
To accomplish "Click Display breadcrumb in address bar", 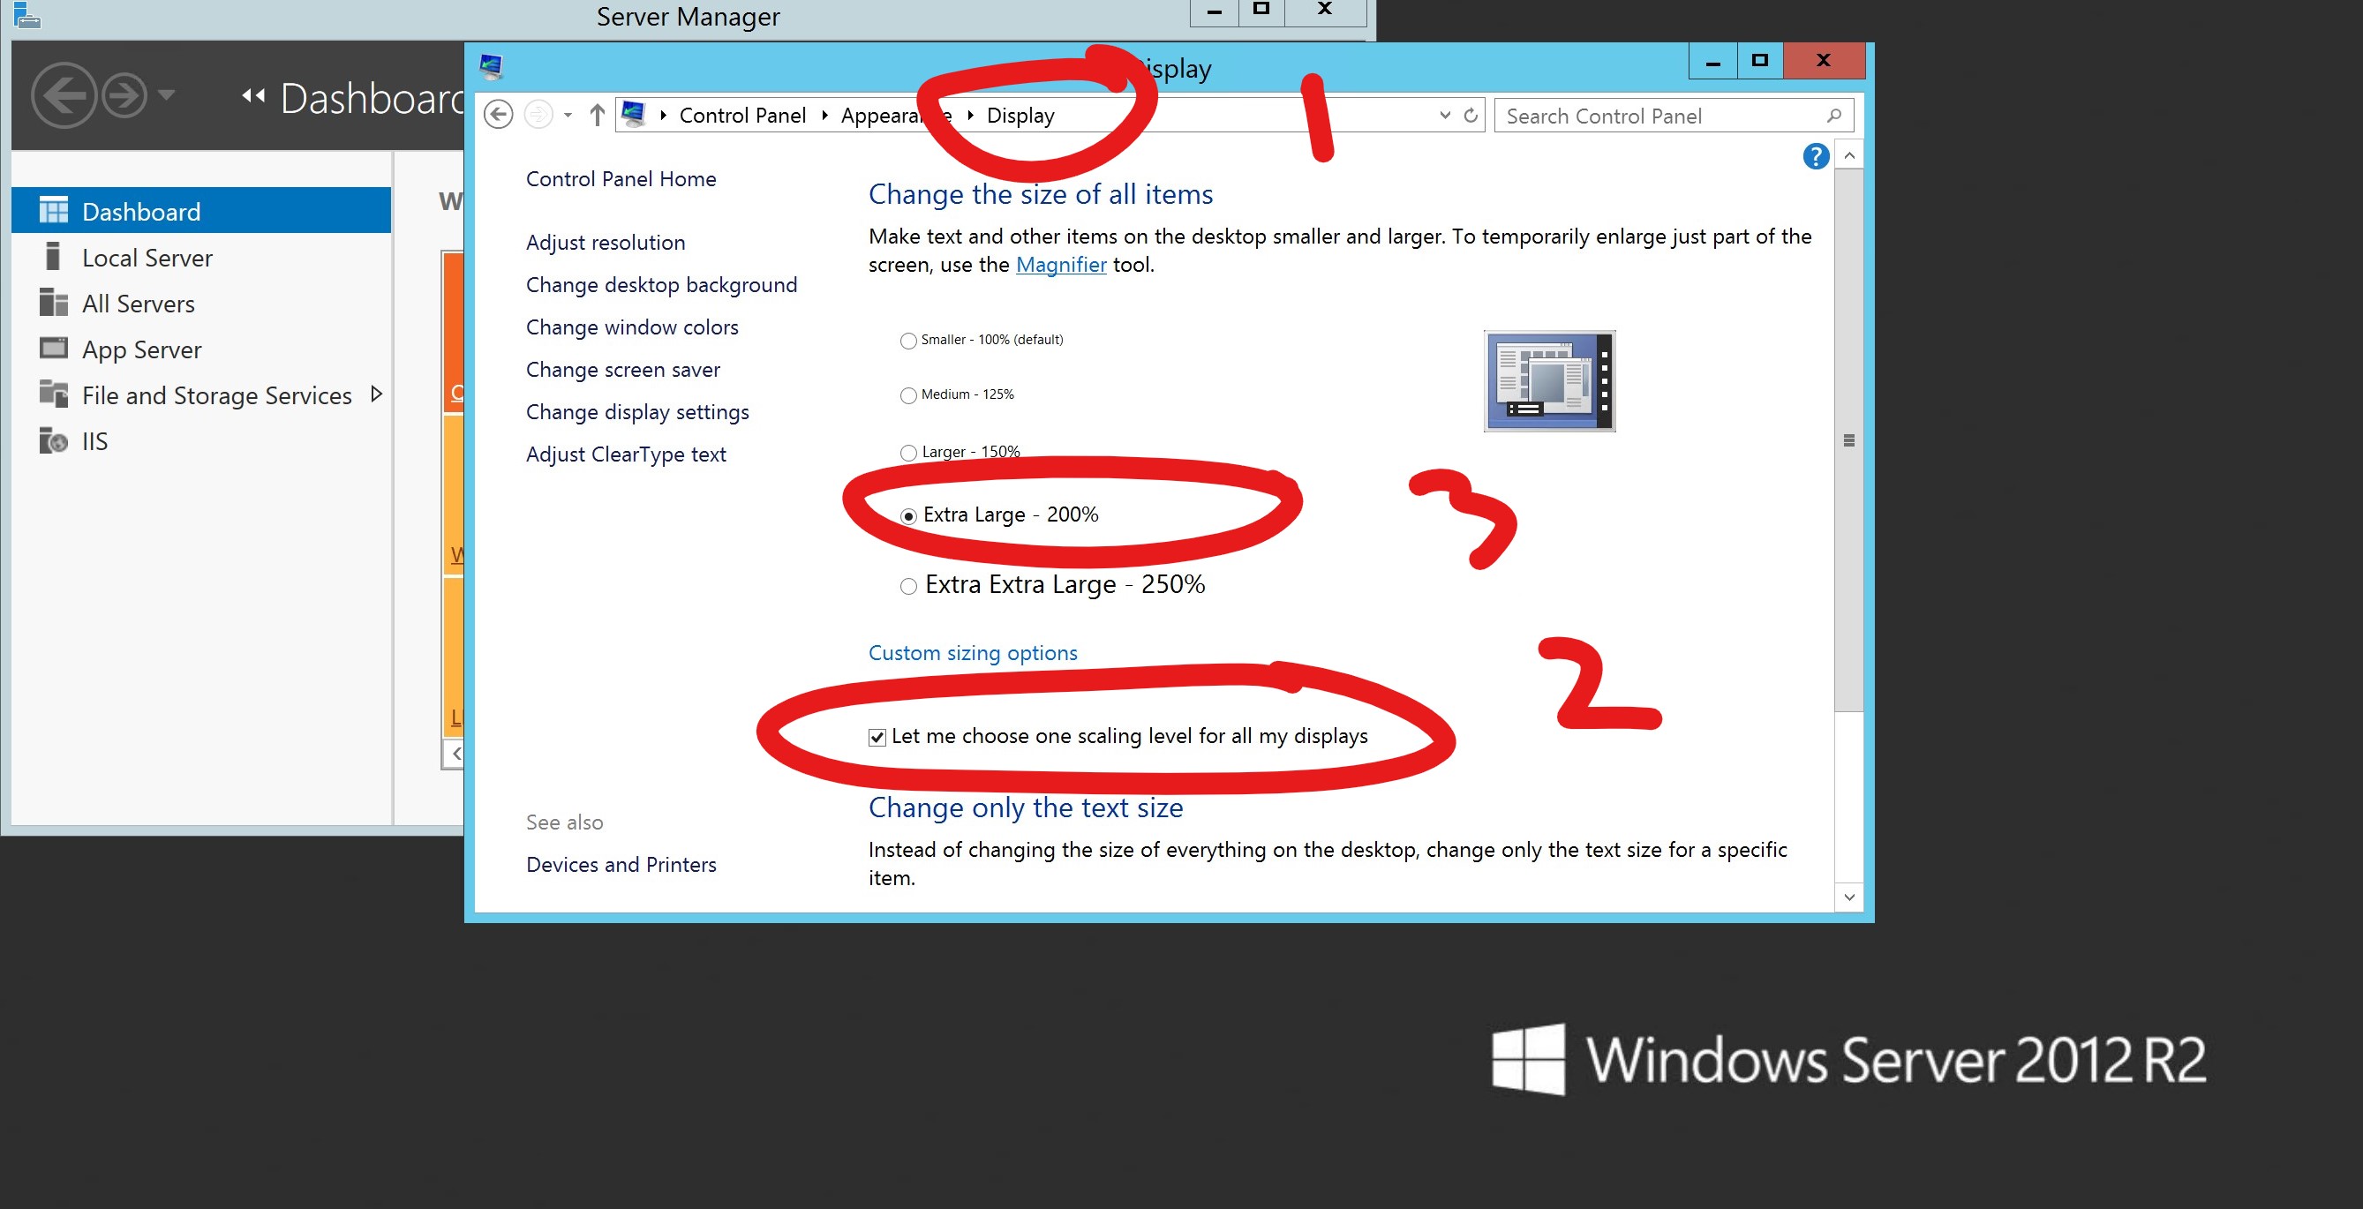I will (x=1020, y=116).
